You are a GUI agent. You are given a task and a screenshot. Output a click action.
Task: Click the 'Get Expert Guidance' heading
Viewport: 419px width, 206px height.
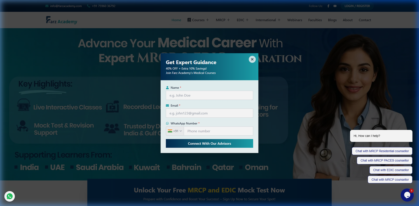[x=191, y=62]
